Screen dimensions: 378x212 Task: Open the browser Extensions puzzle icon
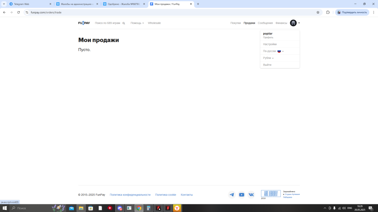pyautogui.click(x=328, y=12)
